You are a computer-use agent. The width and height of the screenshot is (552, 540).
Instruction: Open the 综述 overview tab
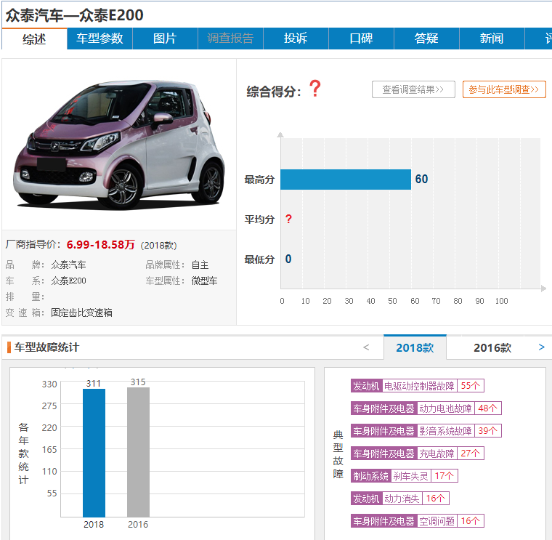[34, 39]
